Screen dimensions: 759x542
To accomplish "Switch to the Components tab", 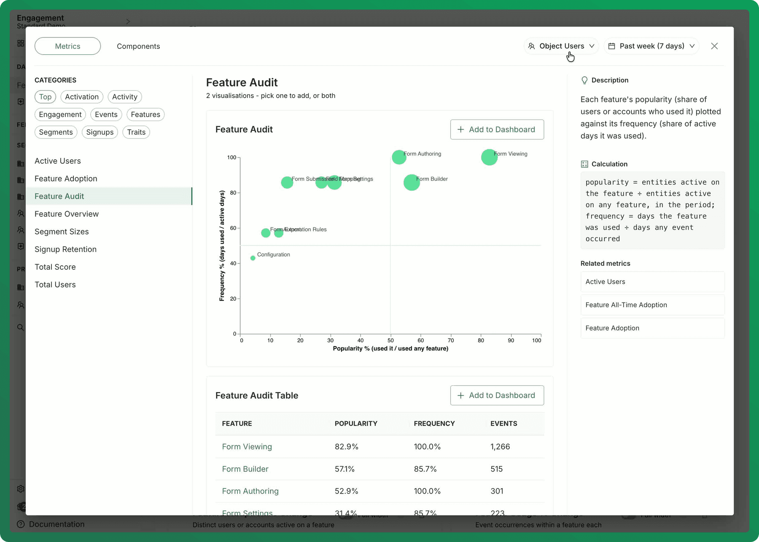I will click(138, 46).
